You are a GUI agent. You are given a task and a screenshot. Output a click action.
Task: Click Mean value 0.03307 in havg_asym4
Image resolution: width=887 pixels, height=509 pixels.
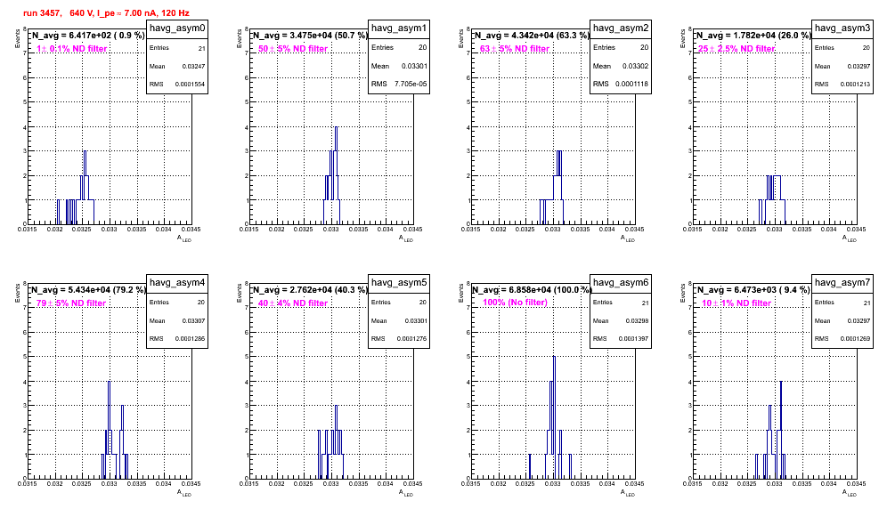click(193, 320)
